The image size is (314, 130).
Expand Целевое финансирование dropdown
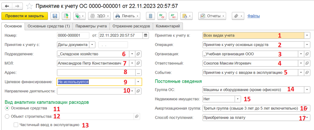[x=138, y=82]
